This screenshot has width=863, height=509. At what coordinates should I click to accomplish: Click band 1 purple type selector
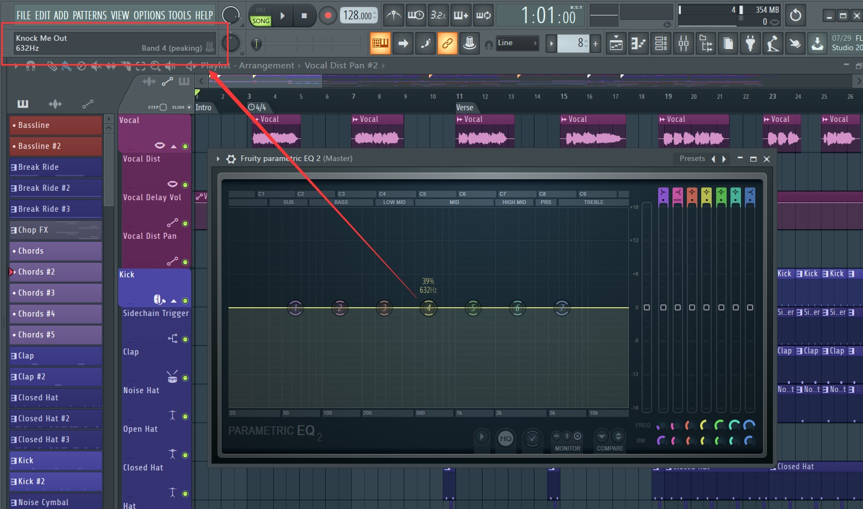pyautogui.click(x=663, y=196)
